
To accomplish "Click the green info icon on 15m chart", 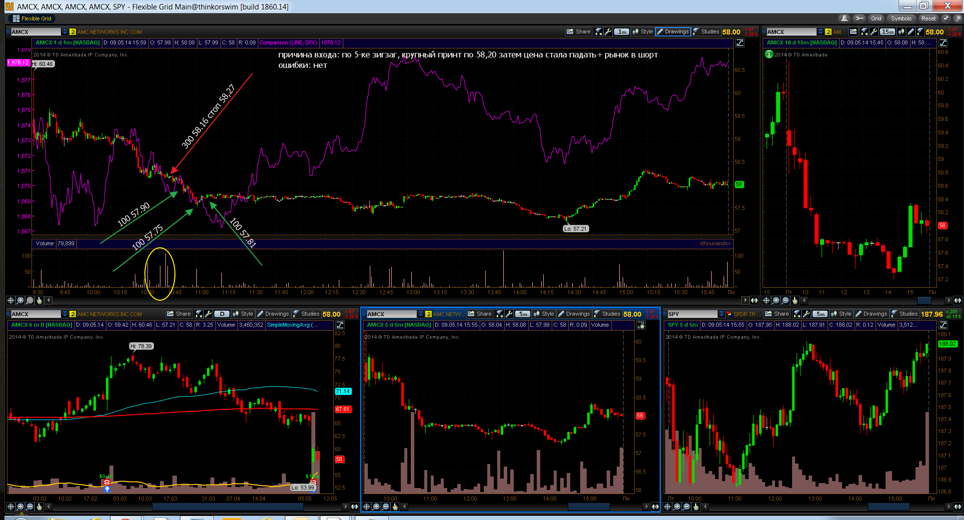I will pos(769,54).
